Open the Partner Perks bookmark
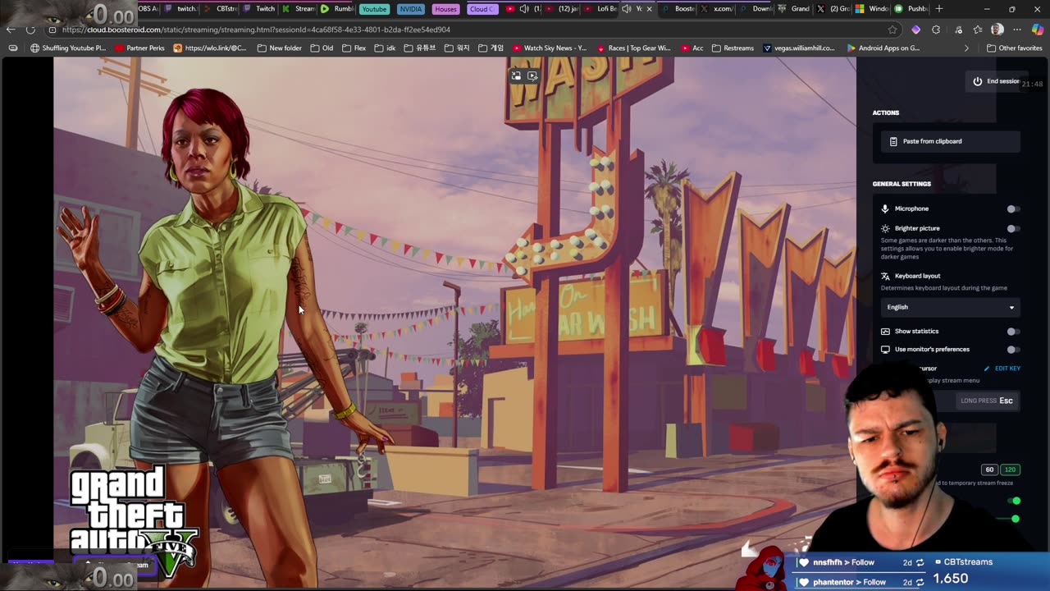 tap(139, 48)
